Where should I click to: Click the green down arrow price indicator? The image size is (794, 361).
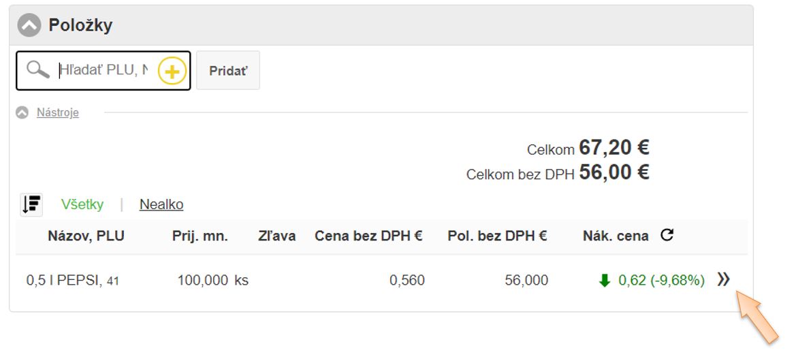coord(604,280)
